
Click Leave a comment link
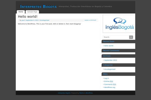(x=90, y=20)
